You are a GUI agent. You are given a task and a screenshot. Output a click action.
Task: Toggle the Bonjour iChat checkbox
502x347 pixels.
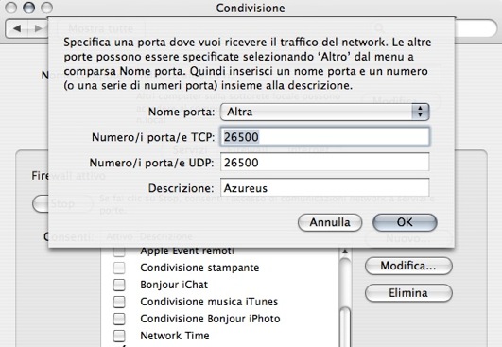[x=119, y=285]
